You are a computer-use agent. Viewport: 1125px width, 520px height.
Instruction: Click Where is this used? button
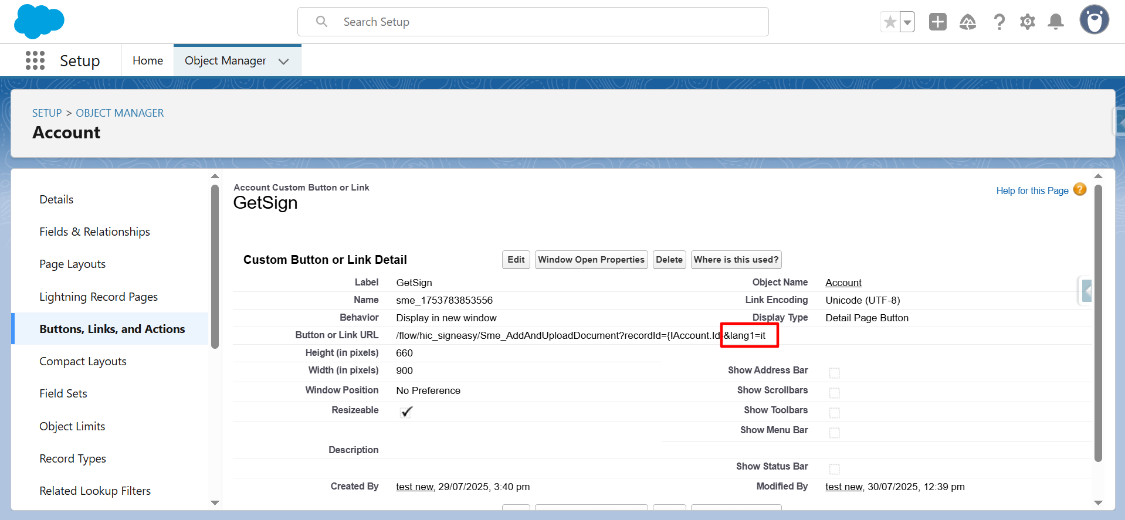[736, 260]
